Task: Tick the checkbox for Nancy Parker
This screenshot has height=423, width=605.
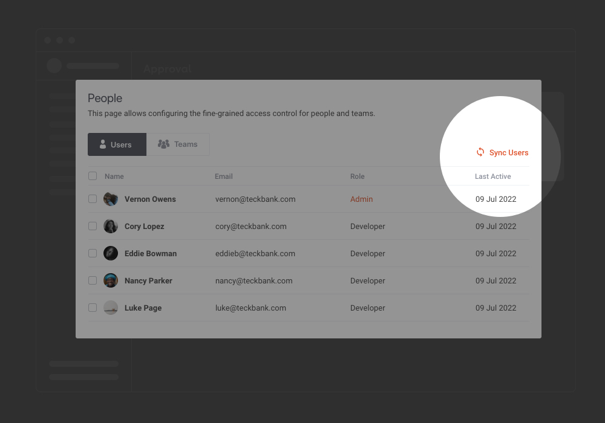Action: pos(92,280)
